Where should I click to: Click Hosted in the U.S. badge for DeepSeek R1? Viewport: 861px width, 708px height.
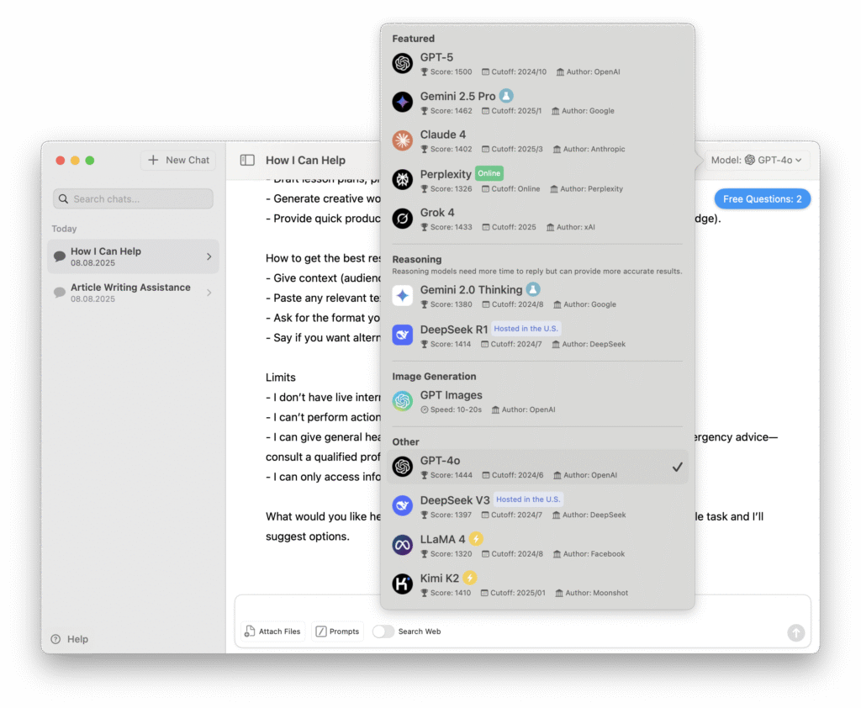[526, 329]
